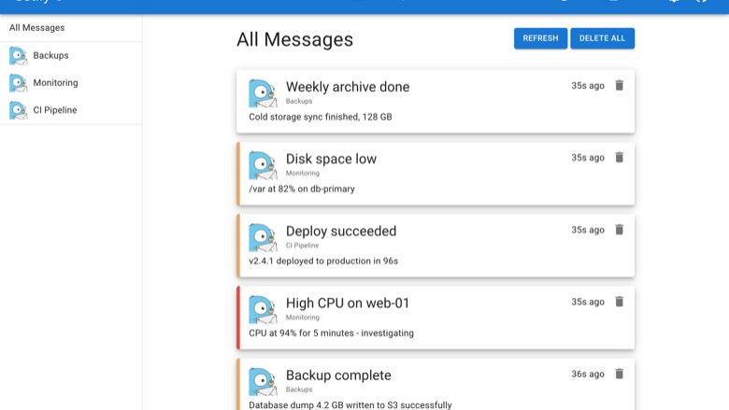Click gopher image on Disk space low card

[263, 165]
